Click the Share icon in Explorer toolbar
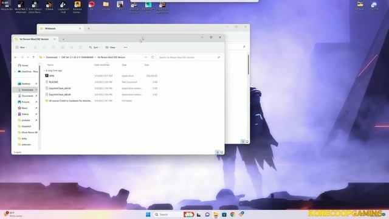This screenshot has width=389, height=219. coord(72,47)
